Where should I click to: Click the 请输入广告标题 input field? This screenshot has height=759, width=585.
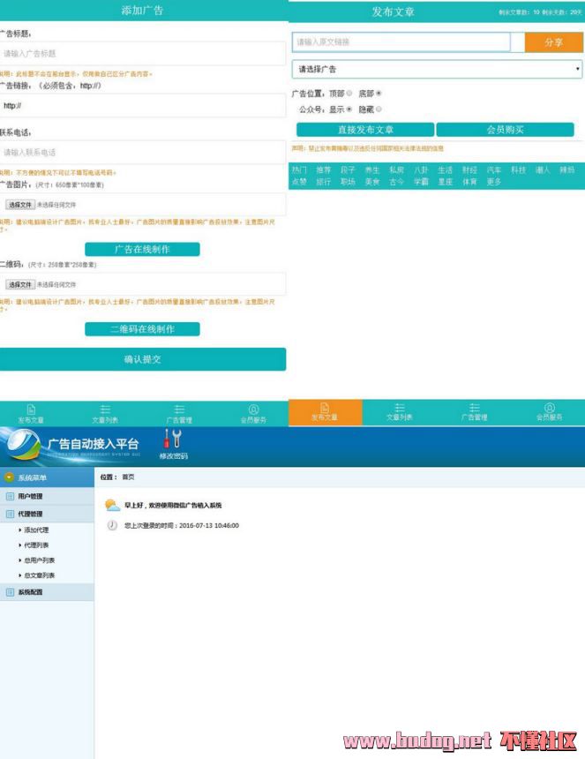[142, 54]
